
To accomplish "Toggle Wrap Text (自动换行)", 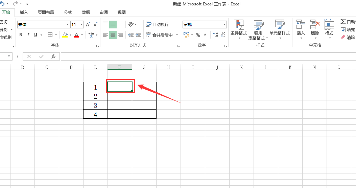I will tap(157, 25).
